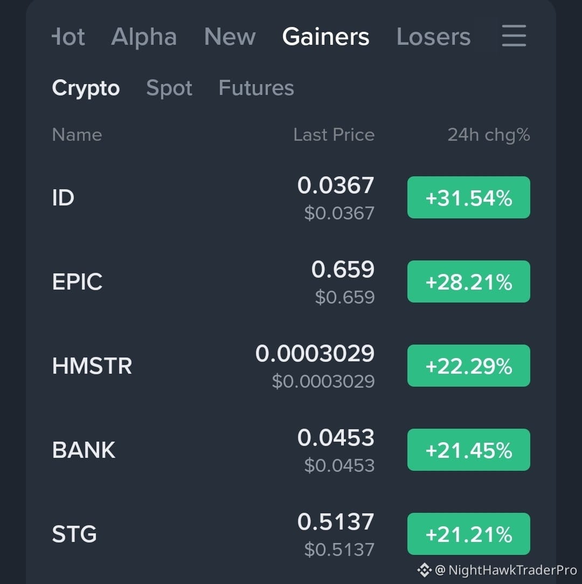Open the hamburger menu icon
The width and height of the screenshot is (582, 584).
[x=514, y=36]
